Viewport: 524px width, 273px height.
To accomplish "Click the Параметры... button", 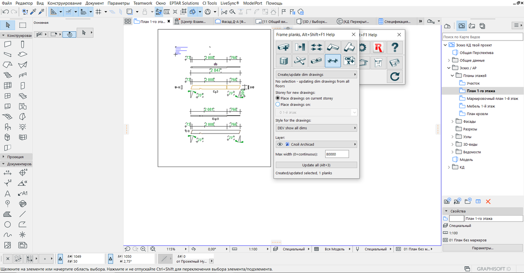I will pos(483,248).
